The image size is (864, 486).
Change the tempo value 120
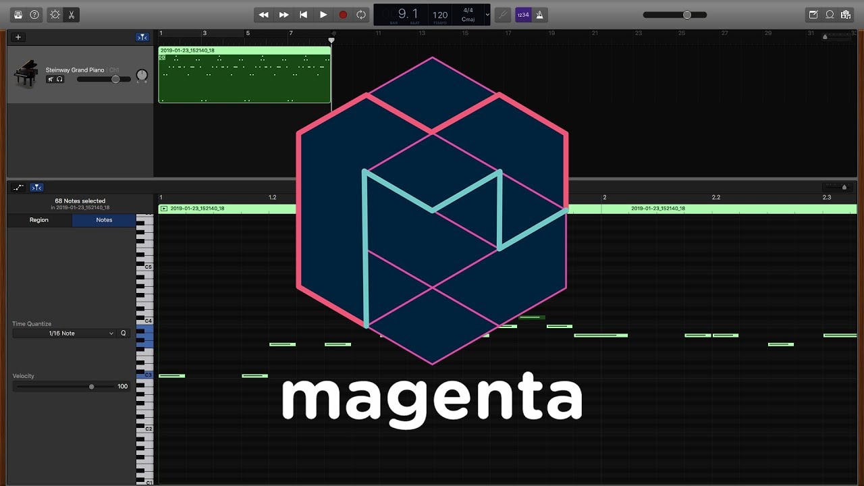(440, 15)
